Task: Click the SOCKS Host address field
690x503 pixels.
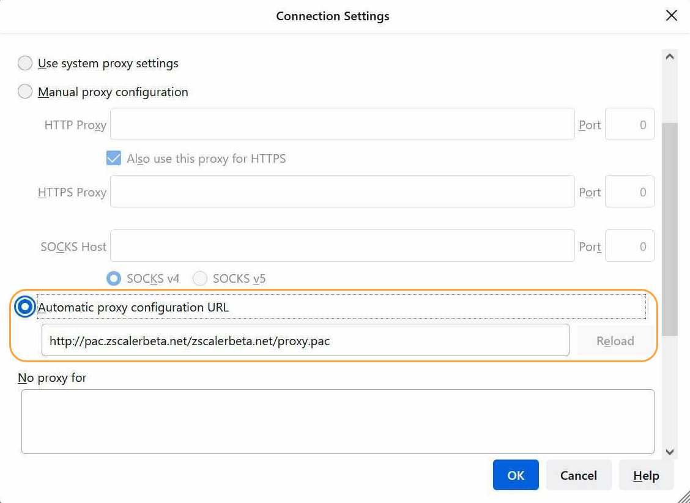Action: (342, 246)
